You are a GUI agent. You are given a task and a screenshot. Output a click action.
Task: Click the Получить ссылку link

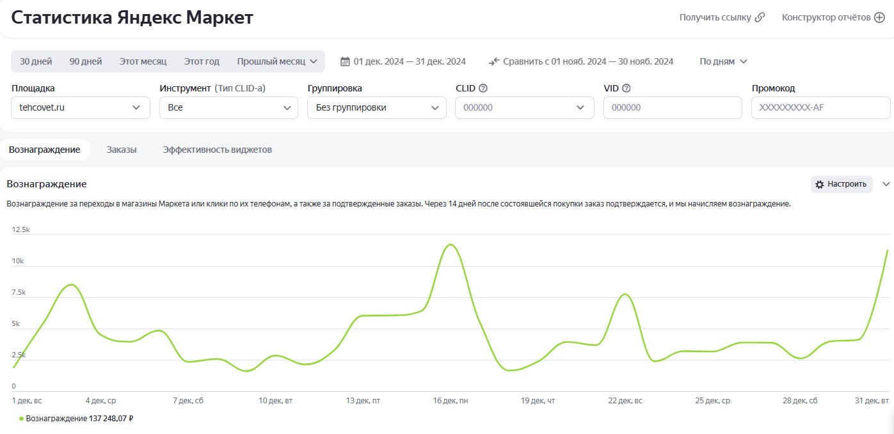coord(722,17)
